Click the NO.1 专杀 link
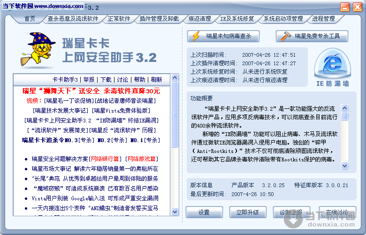 [152, 140]
